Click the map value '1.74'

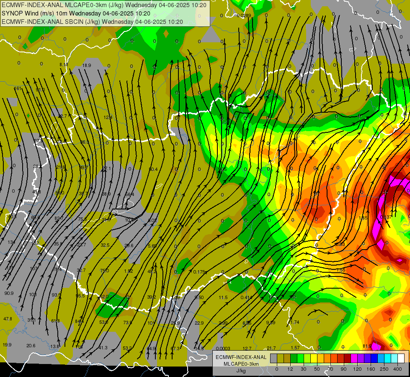pyautogui.click(x=295, y=322)
